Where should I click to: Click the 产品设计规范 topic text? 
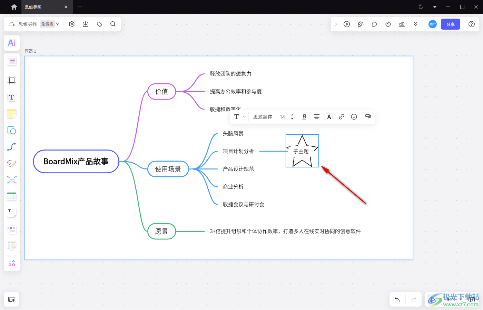click(x=238, y=169)
